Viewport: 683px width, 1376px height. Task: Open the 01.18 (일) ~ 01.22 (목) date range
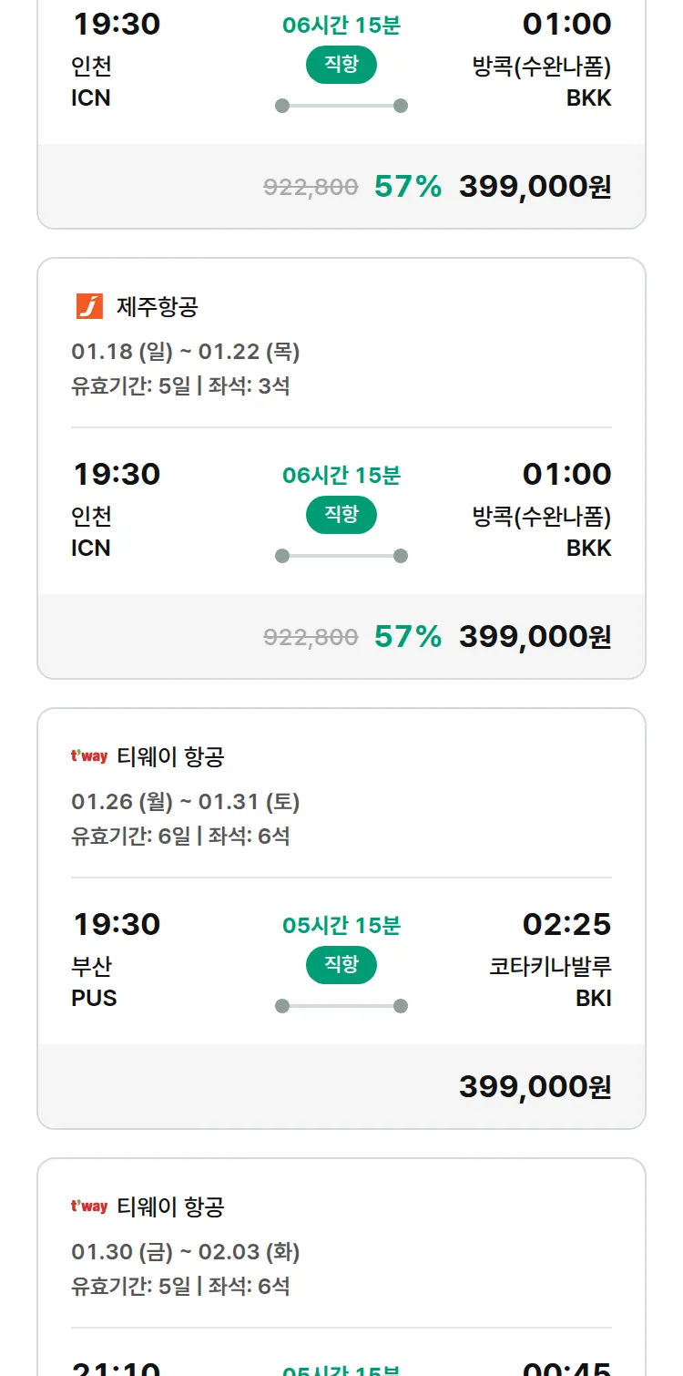(186, 352)
